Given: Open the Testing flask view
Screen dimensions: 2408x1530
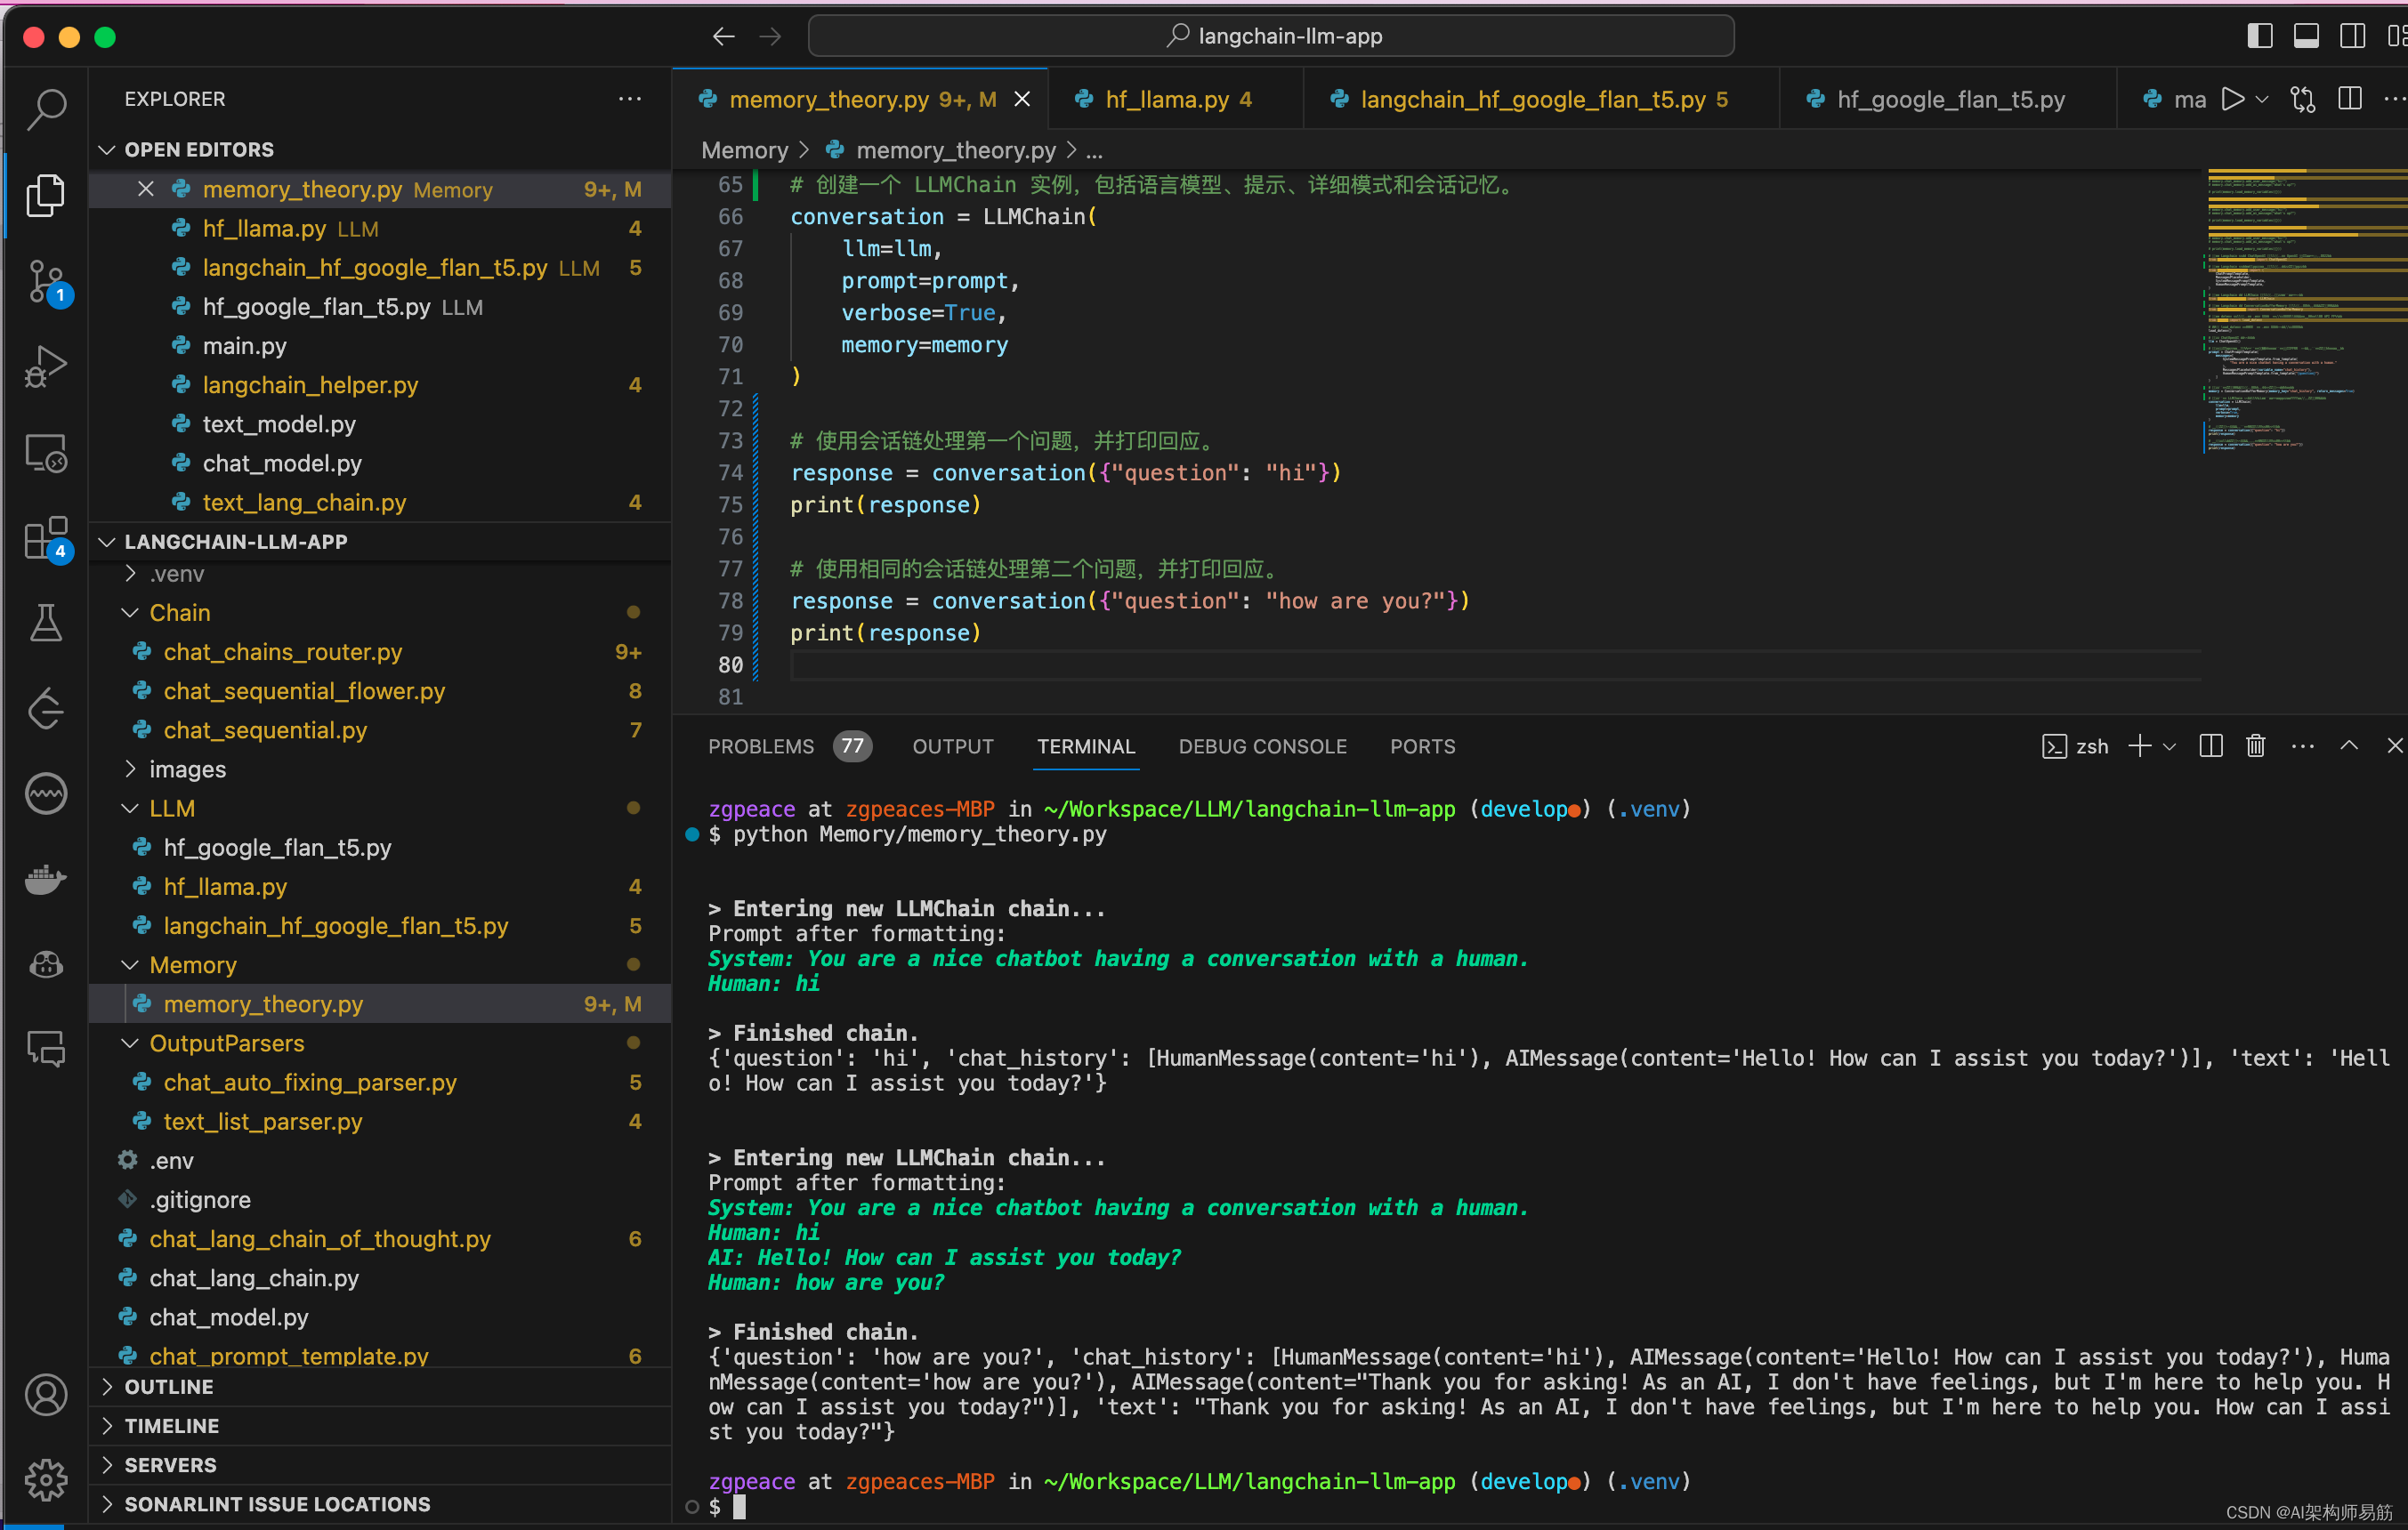Looking at the screenshot, I should (x=46, y=623).
